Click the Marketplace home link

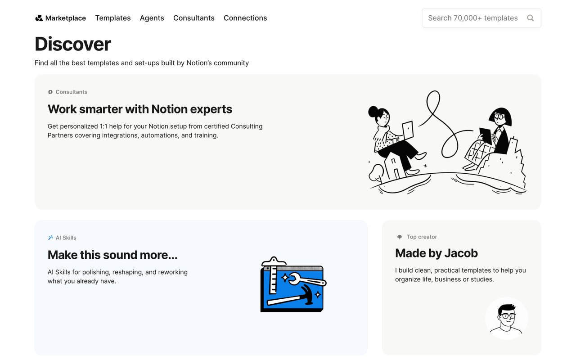click(x=60, y=18)
